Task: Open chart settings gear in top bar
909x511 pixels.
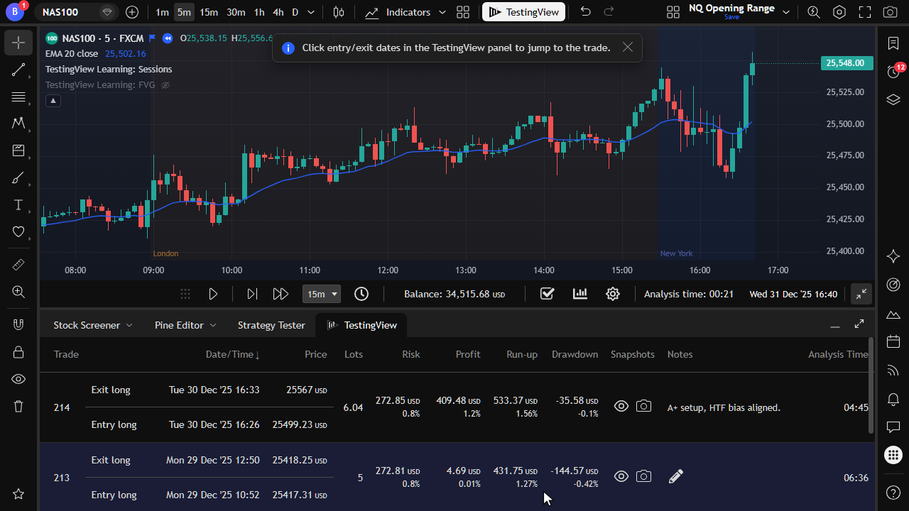Action: [839, 12]
